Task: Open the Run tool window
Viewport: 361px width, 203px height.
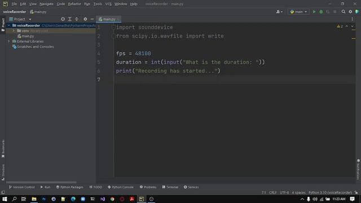Action: coord(45,187)
